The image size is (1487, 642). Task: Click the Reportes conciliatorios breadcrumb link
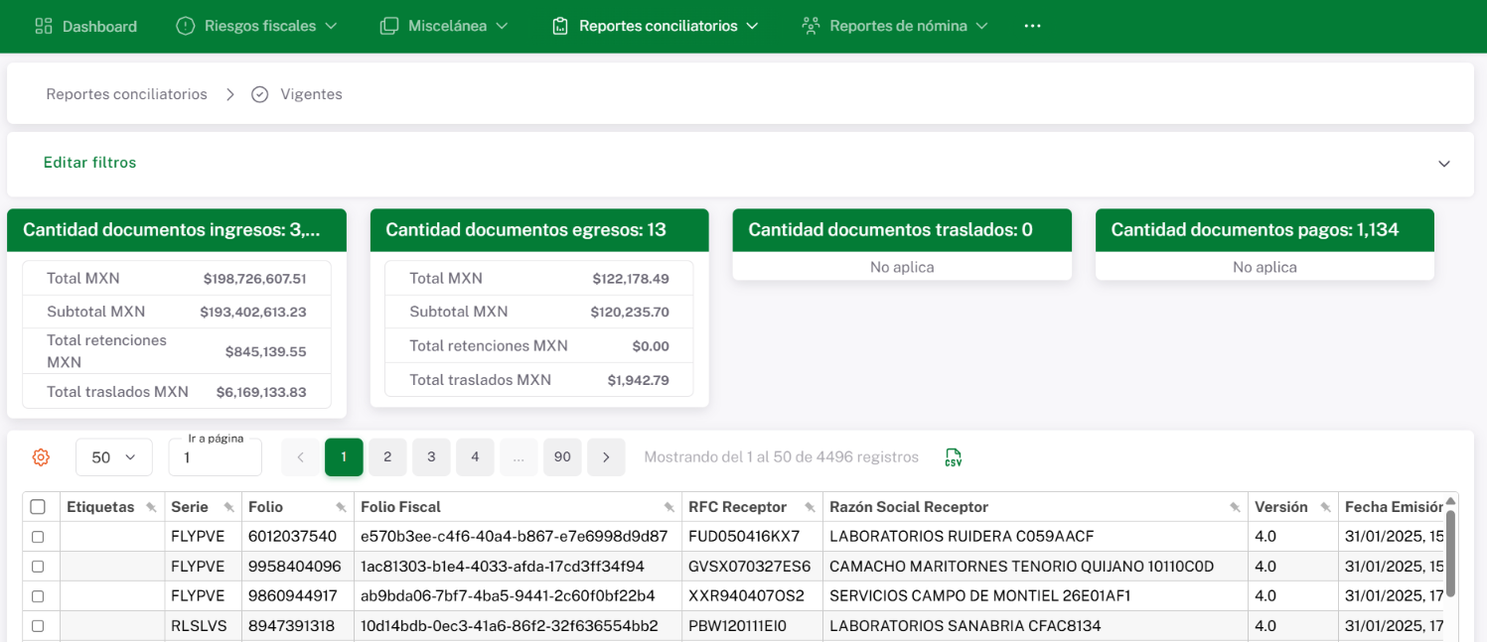click(126, 94)
